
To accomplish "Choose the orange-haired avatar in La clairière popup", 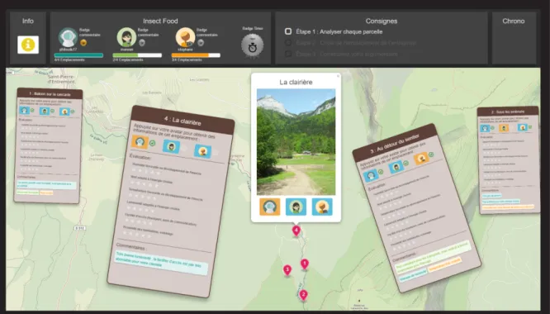I will (322, 207).
